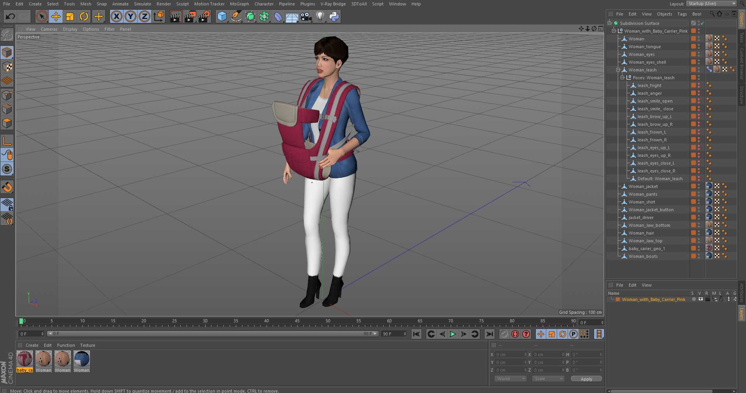Click the Subdivision Surface generator icon
Image resolution: width=746 pixels, height=393 pixels.
250,16
